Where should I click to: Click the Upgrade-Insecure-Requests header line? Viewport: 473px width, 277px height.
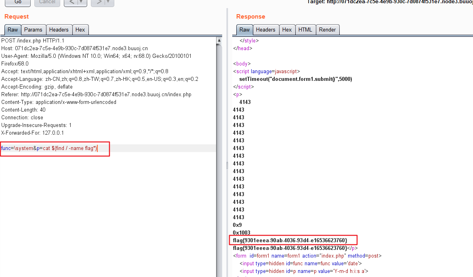(x=36, y=125)
